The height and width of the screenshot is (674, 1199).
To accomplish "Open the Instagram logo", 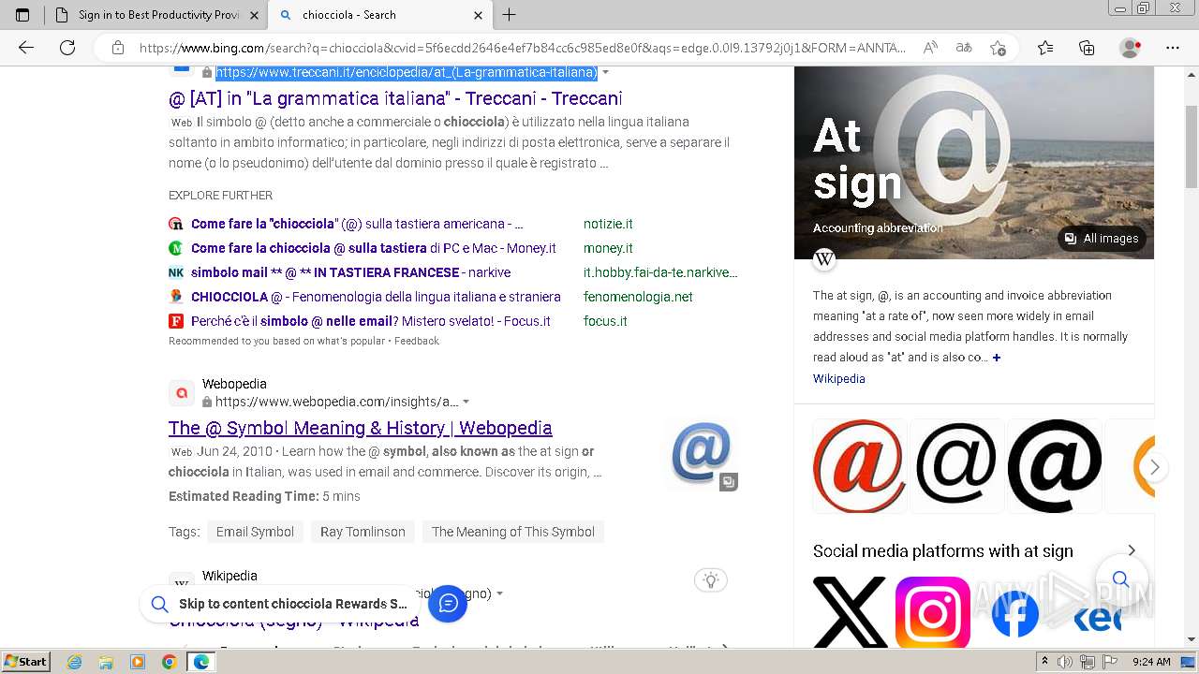I will coord(932,612).
